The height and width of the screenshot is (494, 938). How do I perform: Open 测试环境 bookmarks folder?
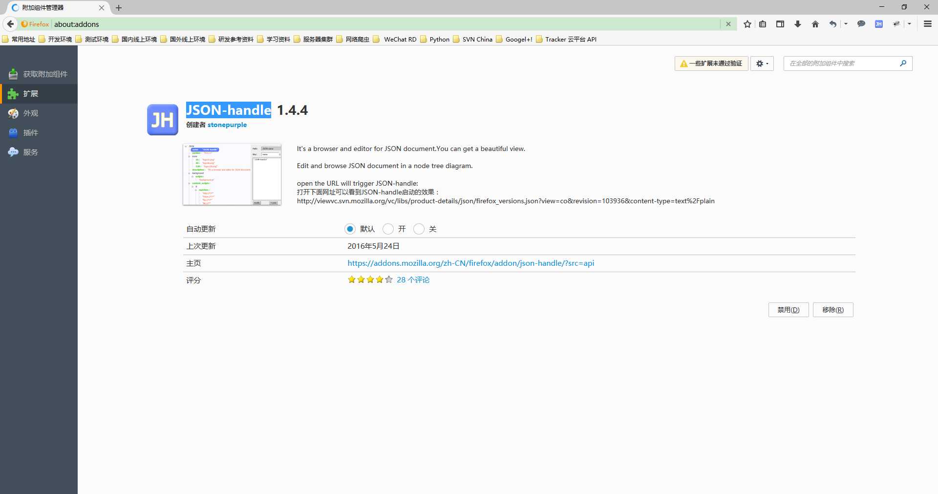92,40
